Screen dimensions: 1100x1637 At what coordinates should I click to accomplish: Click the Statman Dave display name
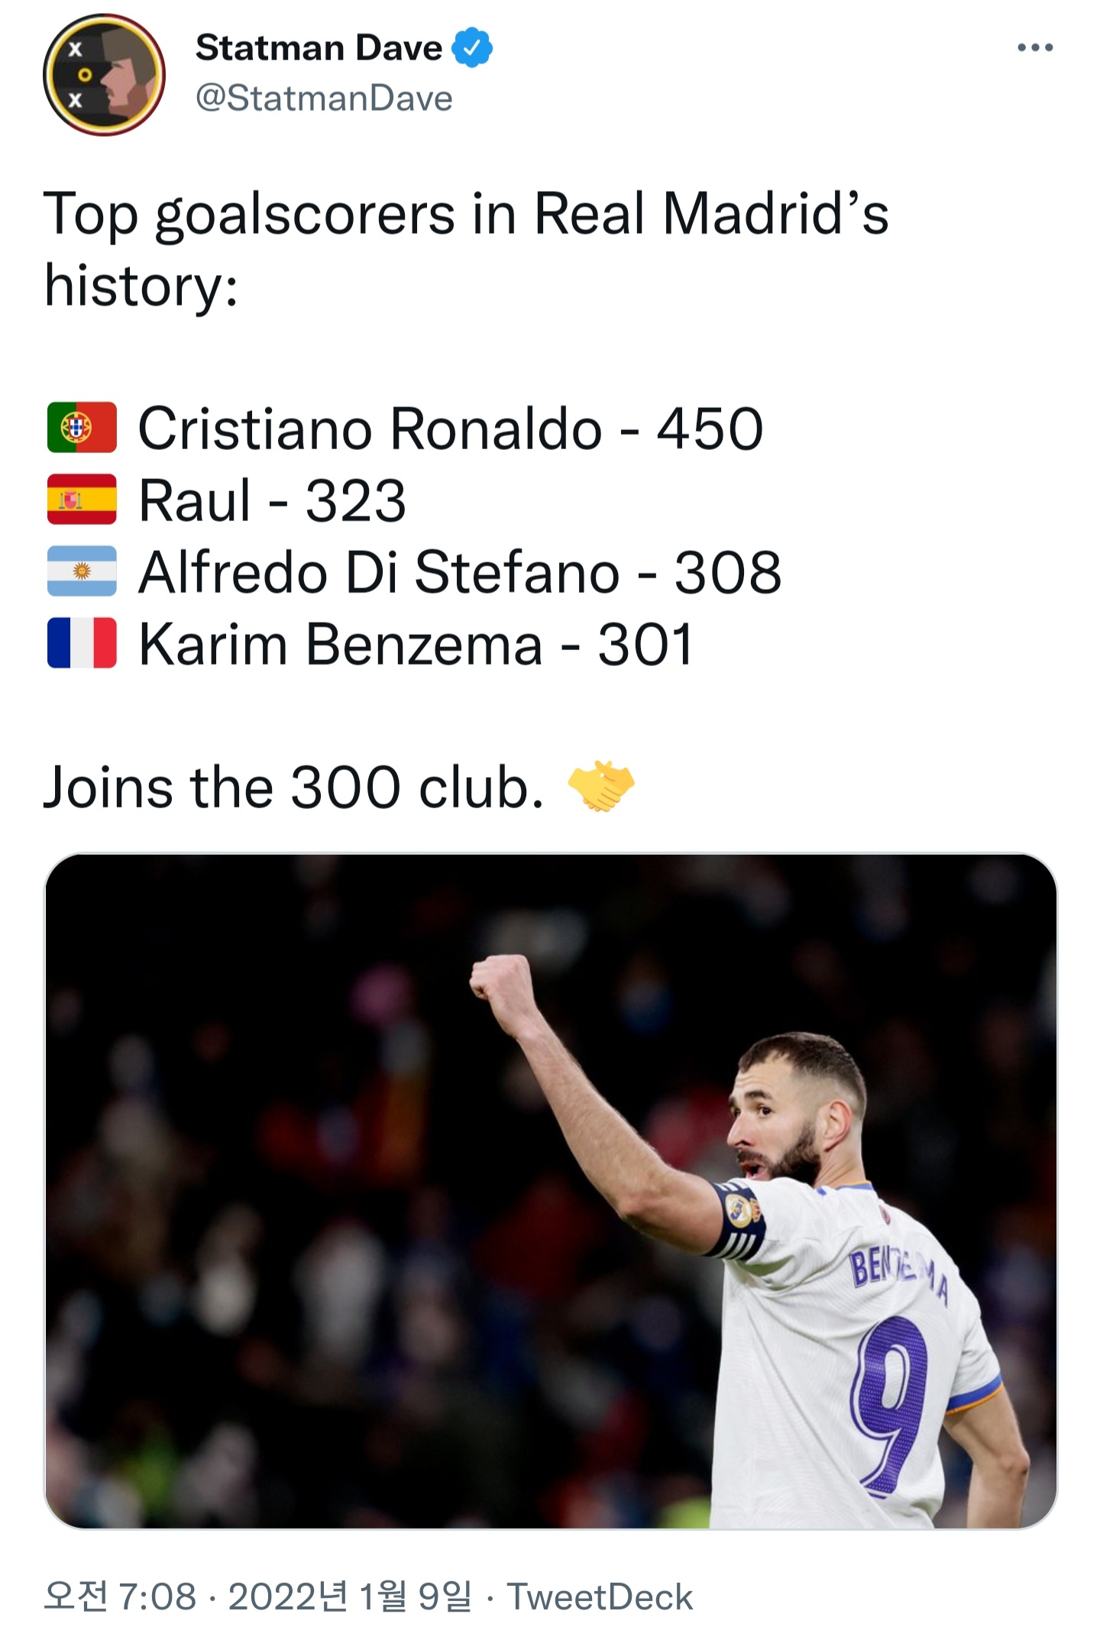(319, 47)
